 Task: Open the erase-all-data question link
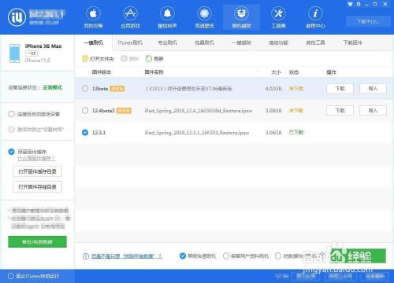click(x=127, y=256)
